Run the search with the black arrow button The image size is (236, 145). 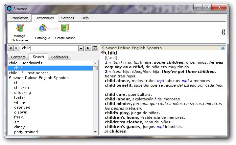tap(88, 48)
